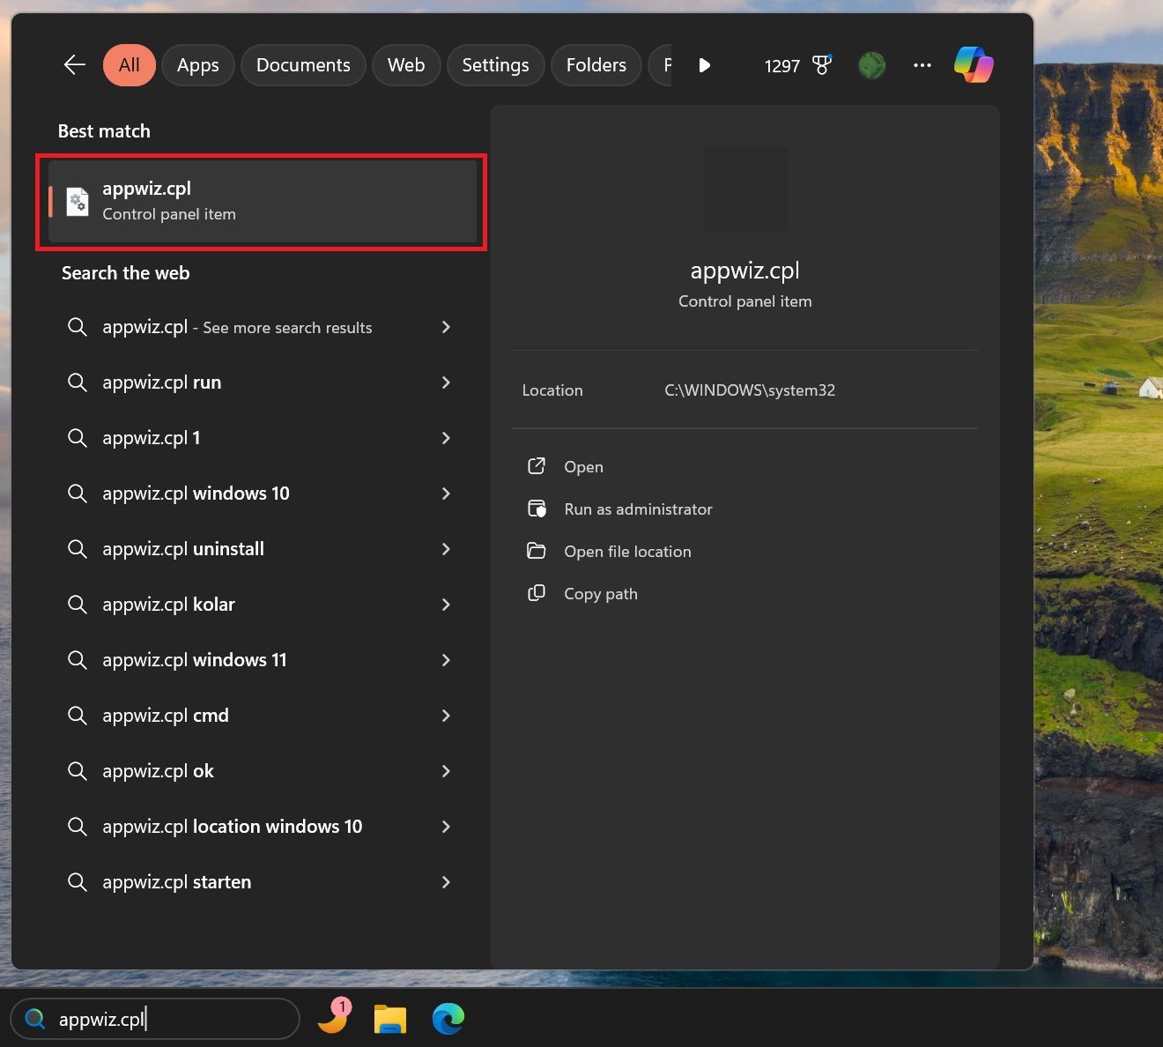This screenshot has width=1163, height=1047.
Task: Open the Copilot icon in search header
Action: coord(974,65)
